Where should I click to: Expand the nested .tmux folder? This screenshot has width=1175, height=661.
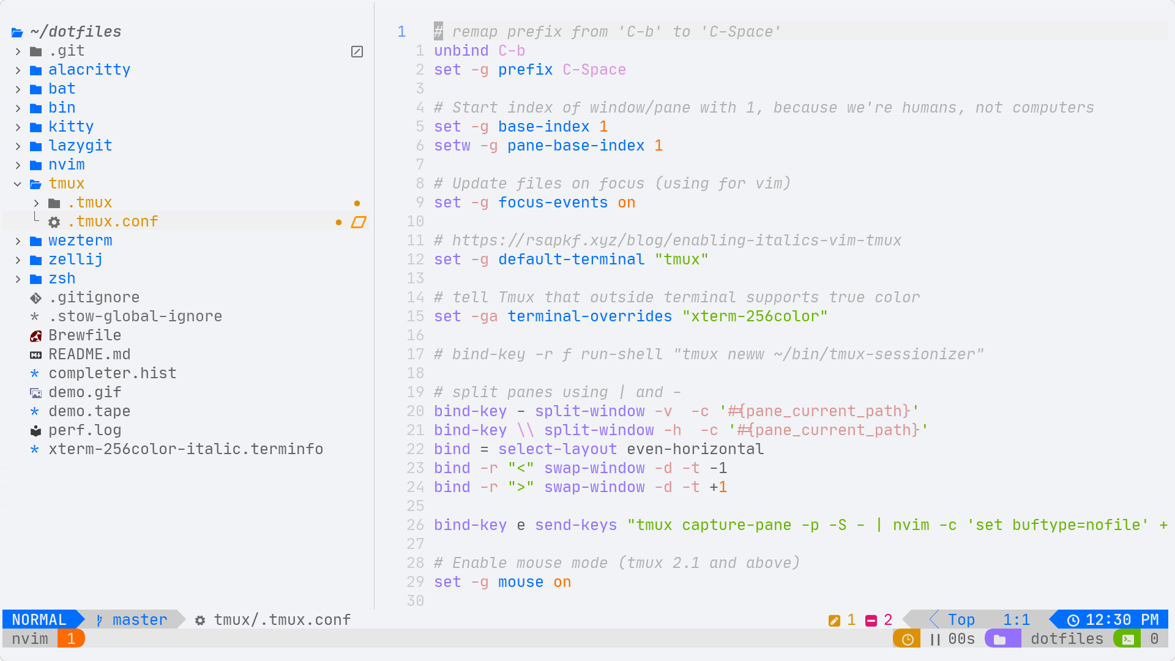tap(36, 203)
